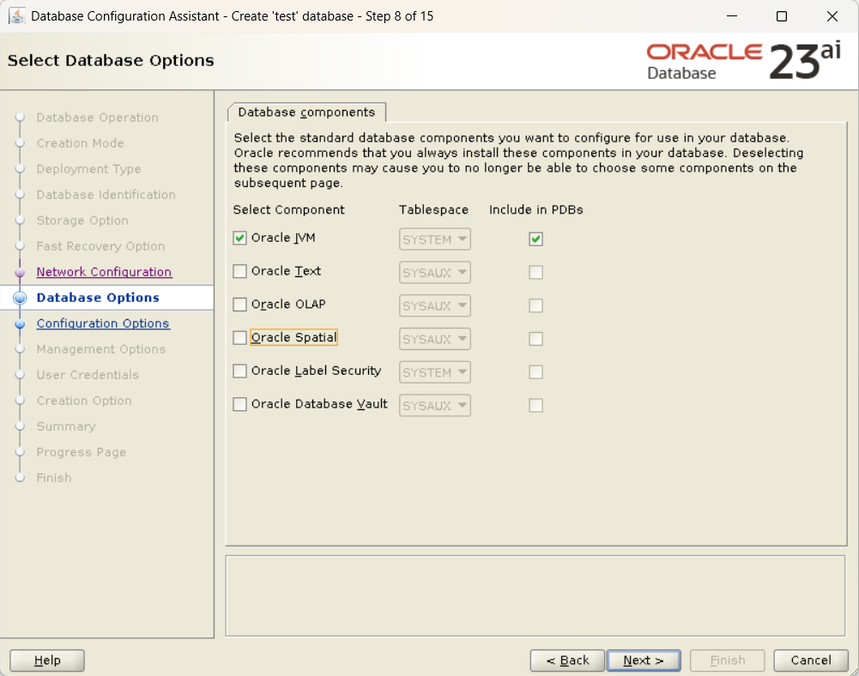Select the Database Options step
Image resolution: width=859 pixels, height=676 pixels.
click(x=98, y=298)
